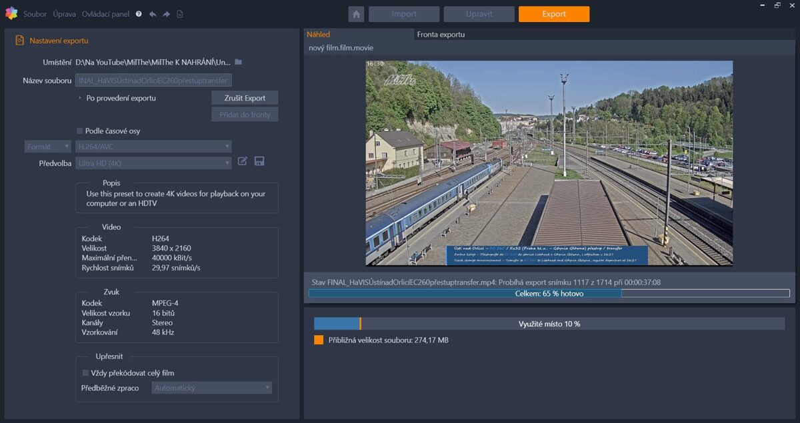Click the Zrušit Export button

click(x=245, y=98)
